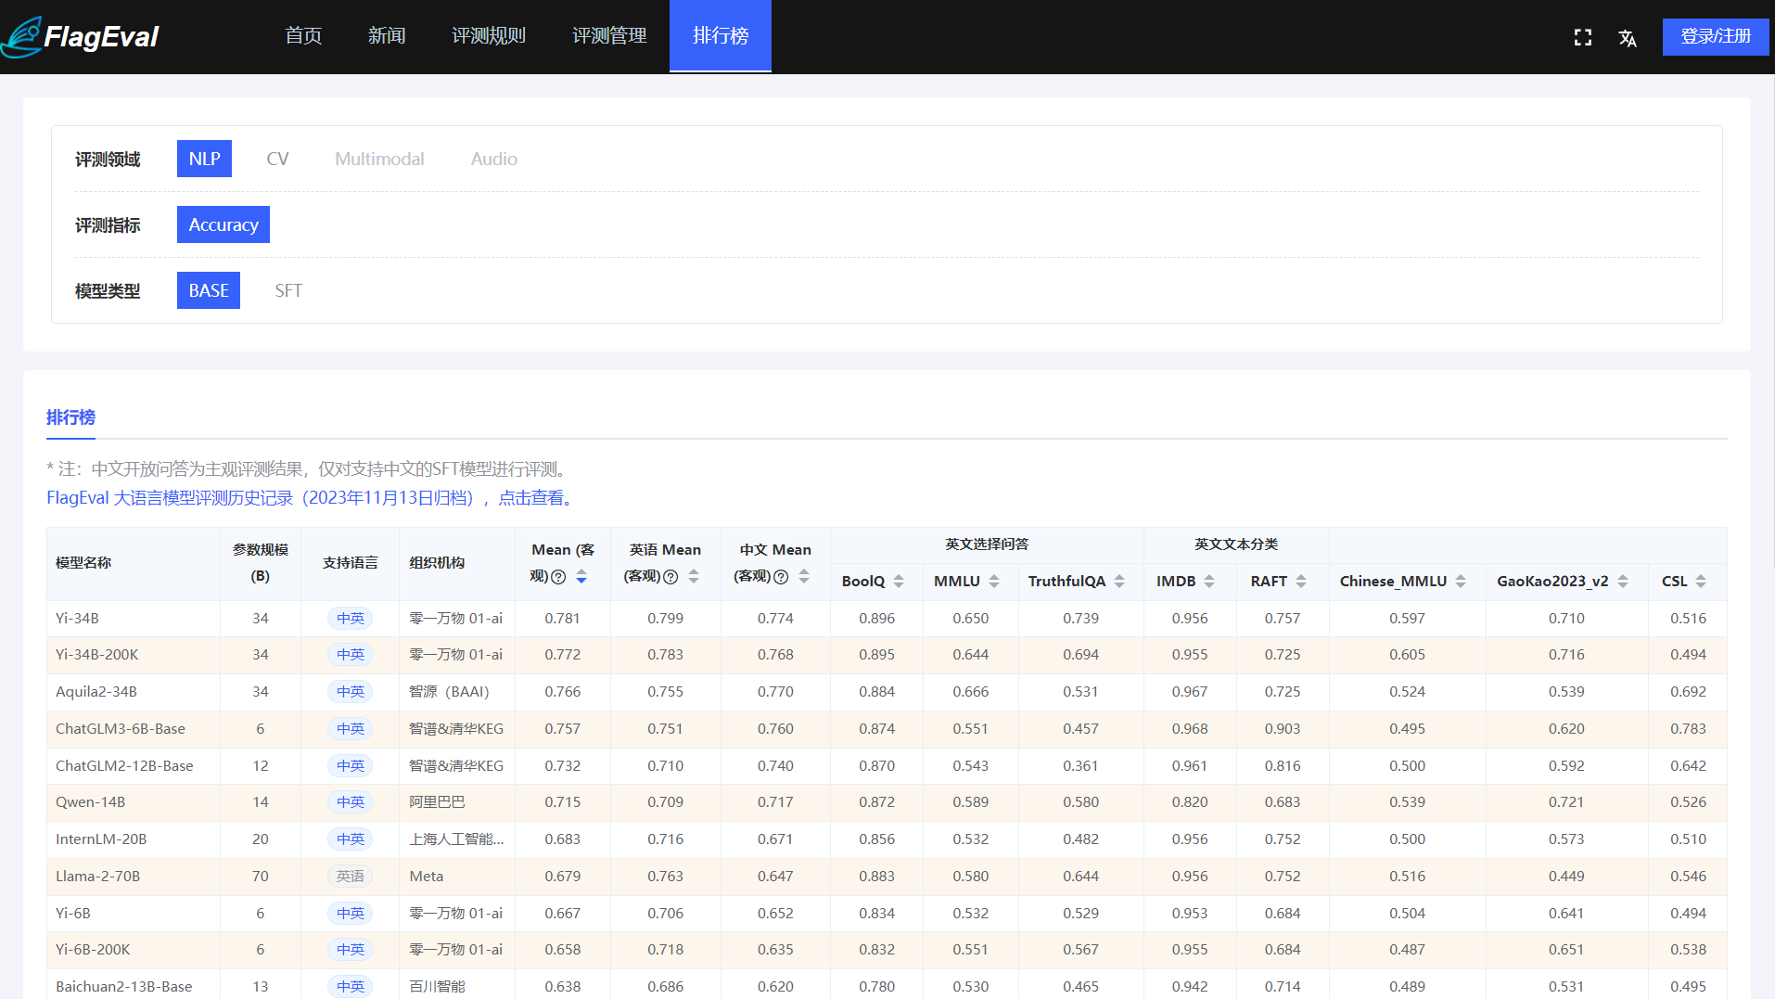Screen dimensions: 1775x999
Task: Select SFT model type
Action: pos(288,290)
